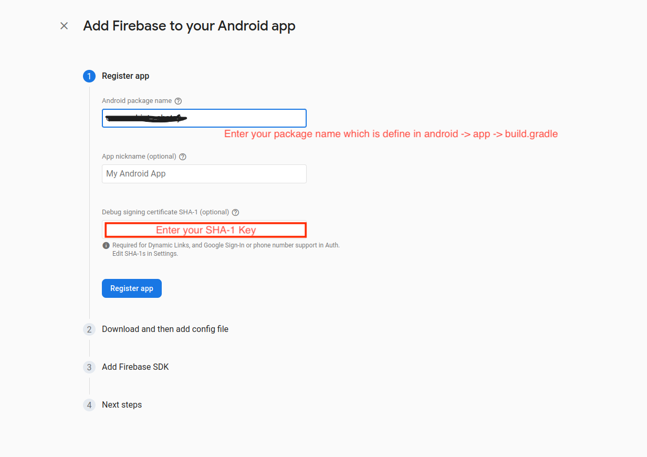Close the Add Firebase dialog with X

pos(64,26)
